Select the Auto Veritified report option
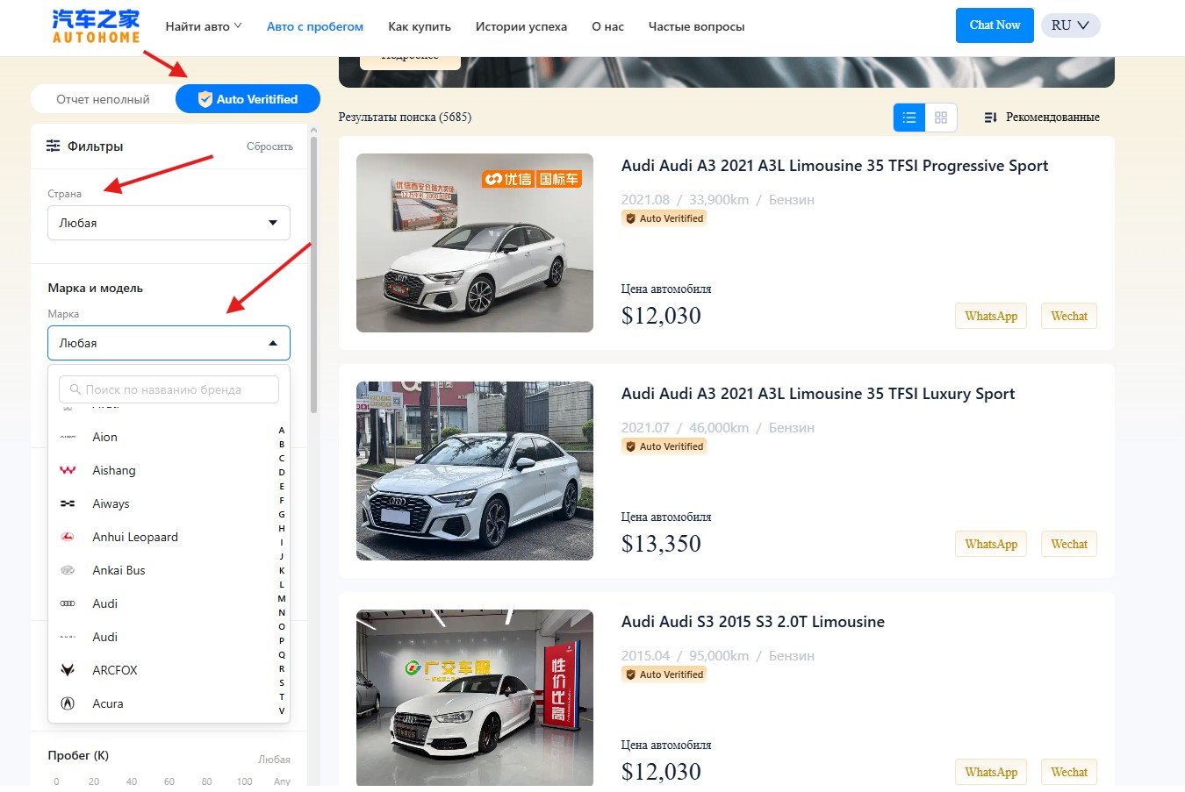This screenshot has height=792, width=1185. [248, 99]
